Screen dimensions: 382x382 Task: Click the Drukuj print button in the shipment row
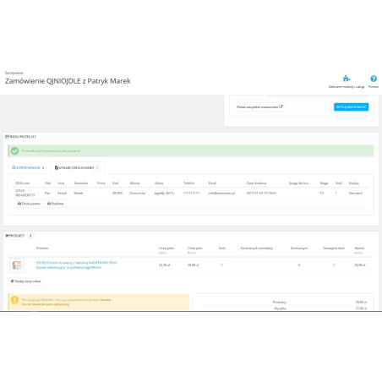(29, 204)
